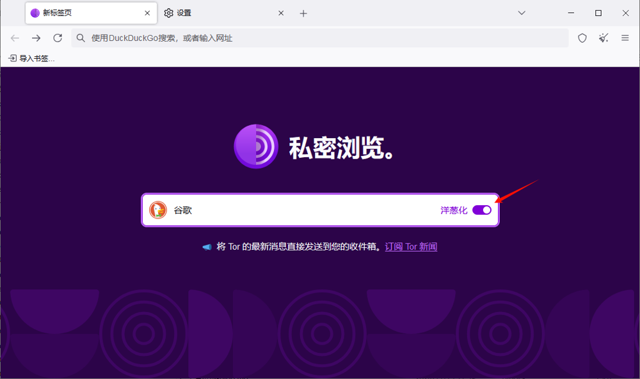The width and height of the screenshot is (640, 379).
Task: Click the large Tor Browser logo
Action: click(x=256, y=146)
